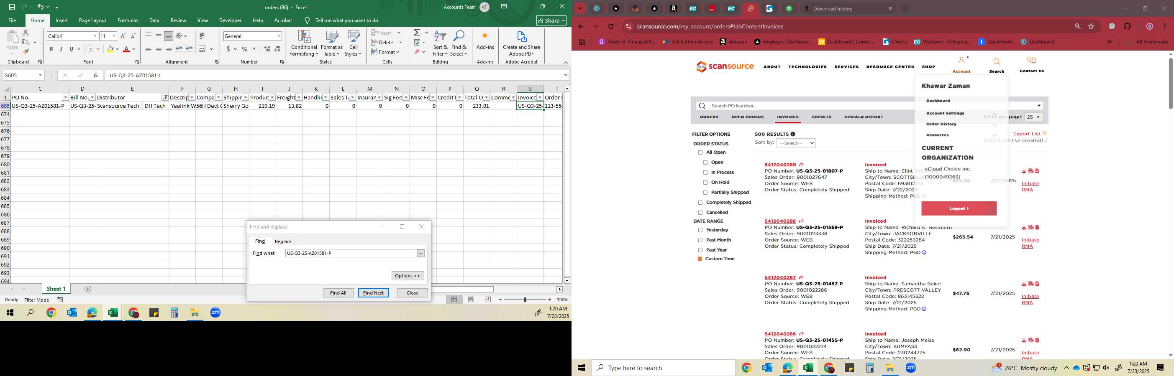This screenshot has height=376, width=1174.
Task: Click Contact Us icon on ScanSource
Action: (x=1031, y=61)
